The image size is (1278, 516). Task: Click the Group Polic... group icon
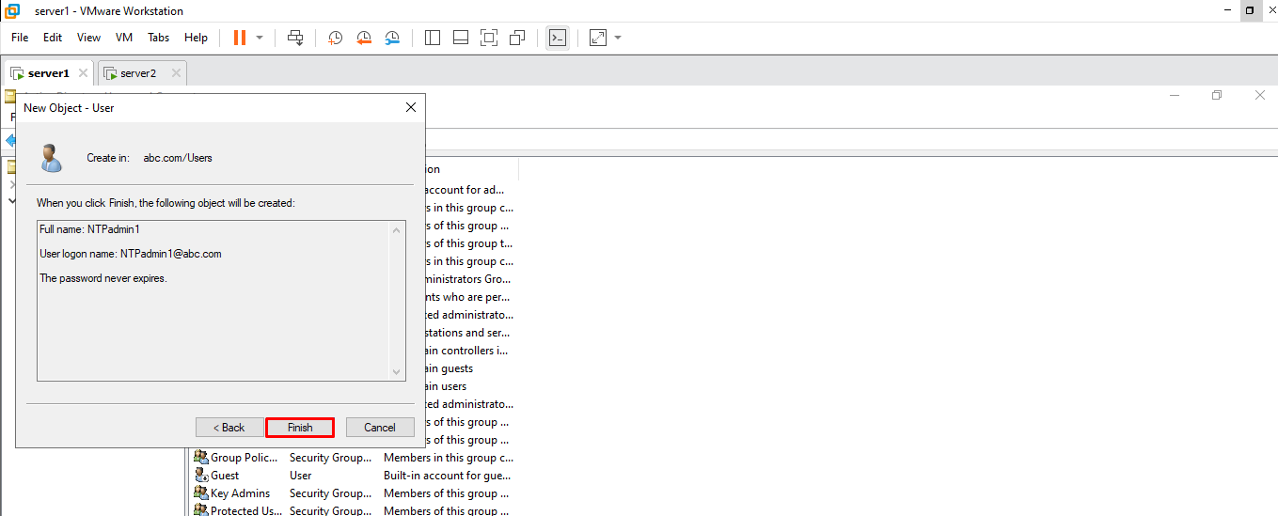click(x=200, y=458)
